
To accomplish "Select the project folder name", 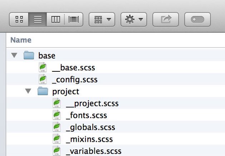I will click(66, 92).
